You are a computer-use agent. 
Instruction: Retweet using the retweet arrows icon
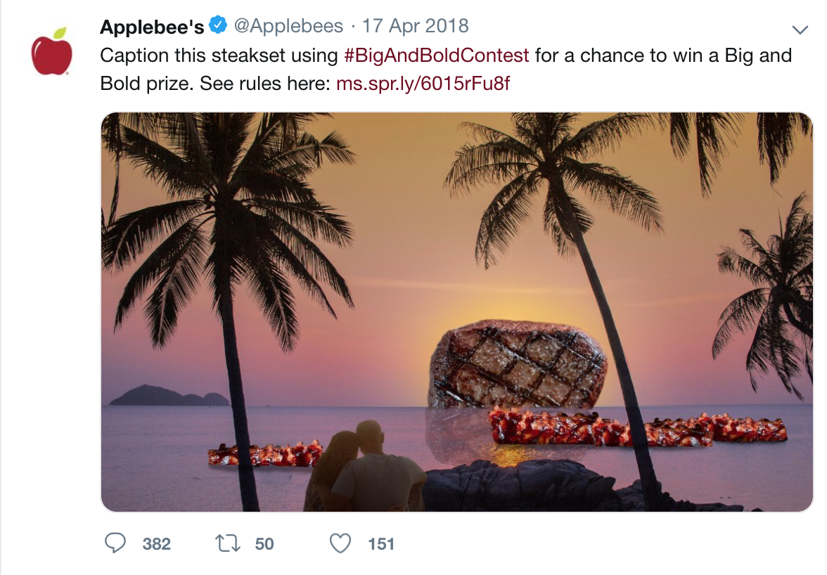point(228,543)
